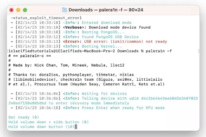The width and height of the screenshot is (206, 137).
Task: Click the '[02/14/23 10:36:18]' timestamp
Action: click(x=38, y=108)
